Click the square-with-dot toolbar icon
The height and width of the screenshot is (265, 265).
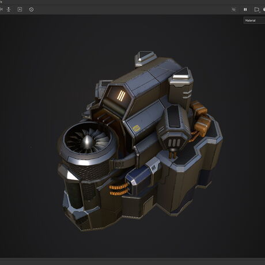click(20, 9)
